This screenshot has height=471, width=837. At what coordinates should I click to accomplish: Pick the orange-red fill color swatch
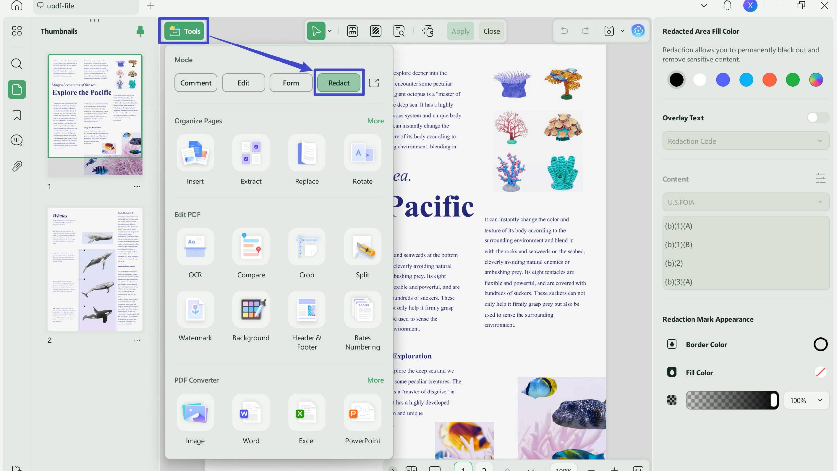769,79
